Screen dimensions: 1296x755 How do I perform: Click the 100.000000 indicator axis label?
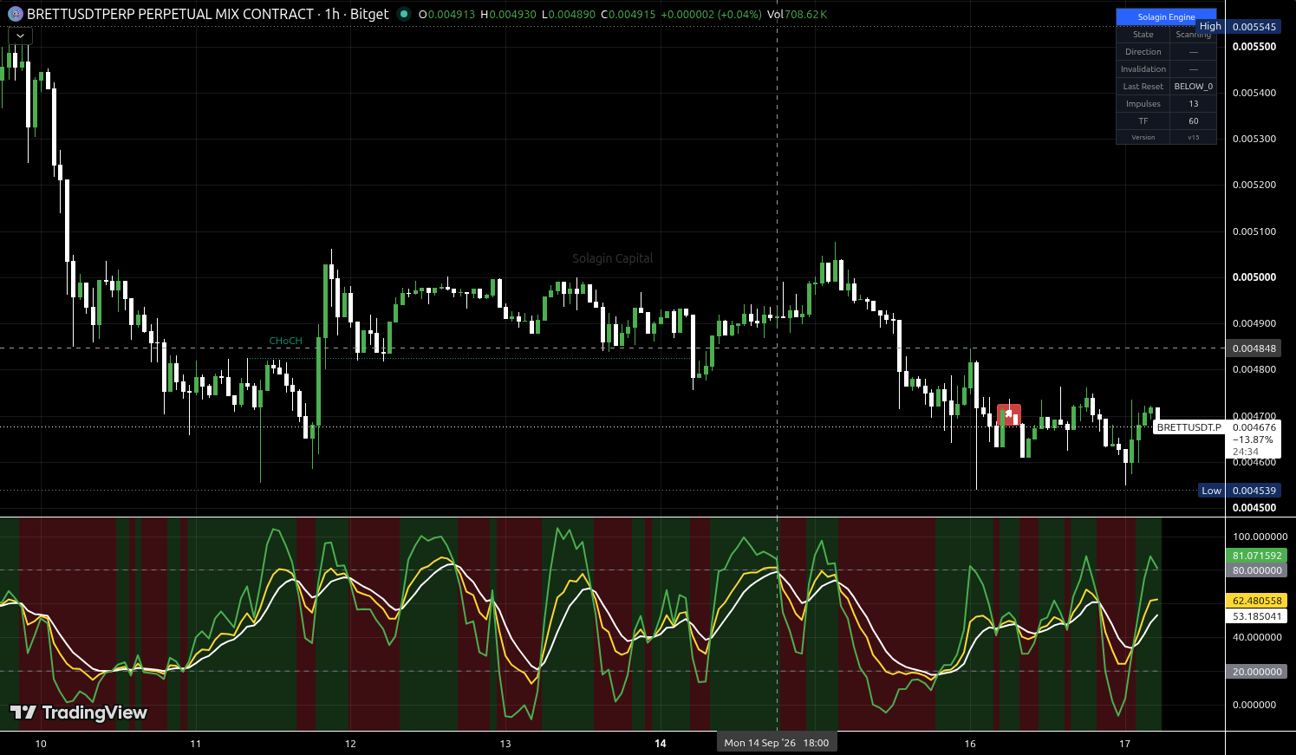point(1260,537)
